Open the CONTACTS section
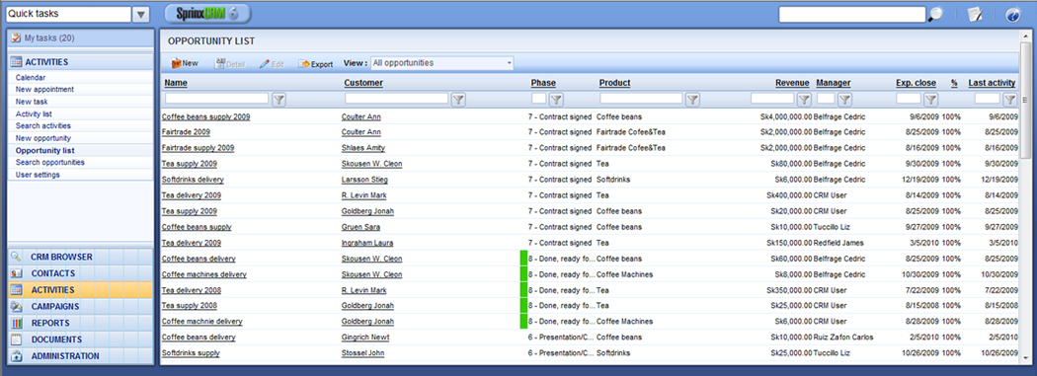1037x376 pixels. click(80, 273)
